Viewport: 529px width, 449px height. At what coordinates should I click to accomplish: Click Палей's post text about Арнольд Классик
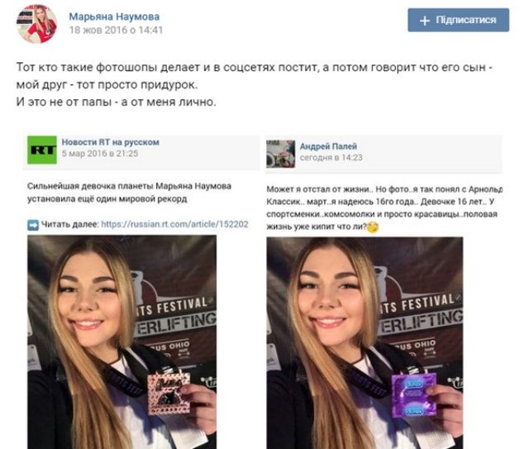tap(384, 208)
